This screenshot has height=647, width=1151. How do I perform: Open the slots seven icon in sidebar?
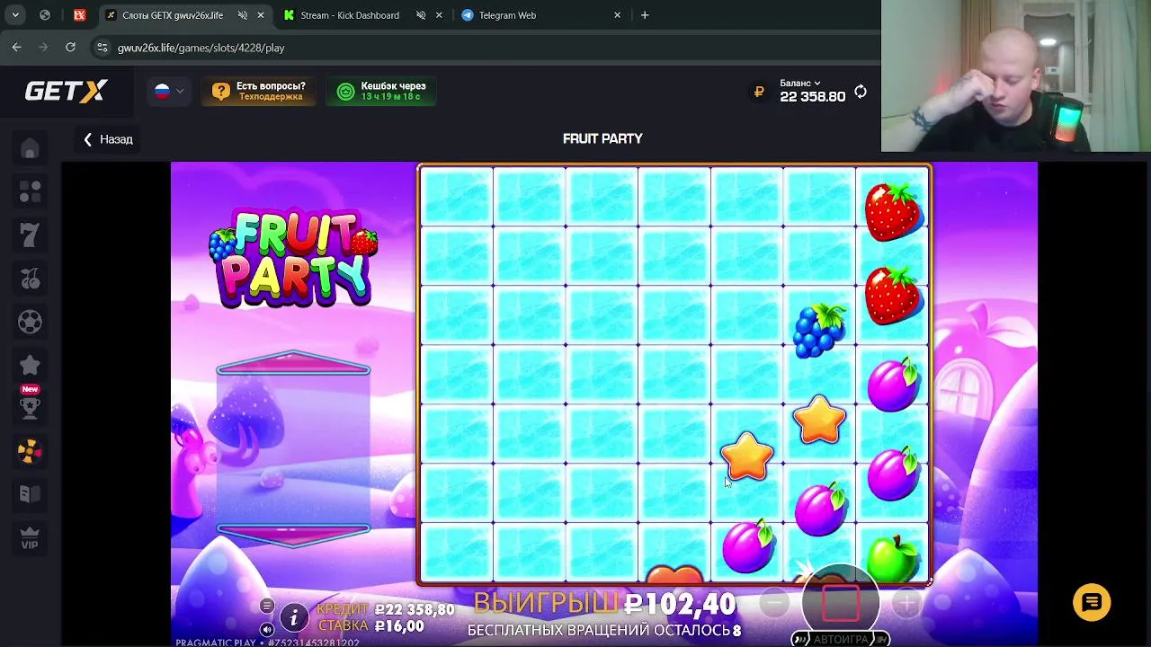pyautogui.click(x=30, y=235)
